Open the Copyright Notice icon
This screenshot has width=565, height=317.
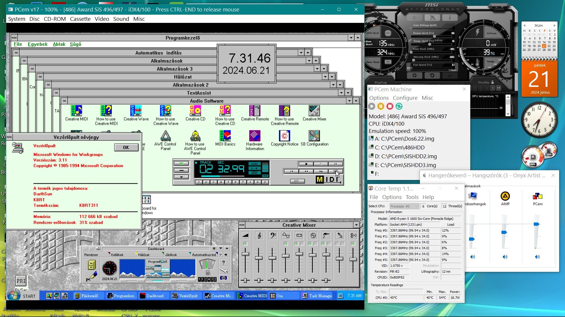pos(284,138)
